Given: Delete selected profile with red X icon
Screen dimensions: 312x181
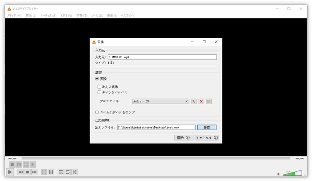Looking at the screenshot, I should pyautogui.click(x=201, y=101).
